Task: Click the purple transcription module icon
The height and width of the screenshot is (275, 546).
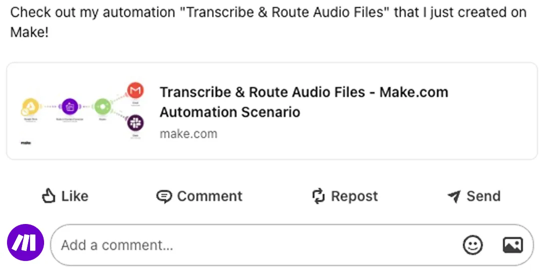Action: pos(70,106)
